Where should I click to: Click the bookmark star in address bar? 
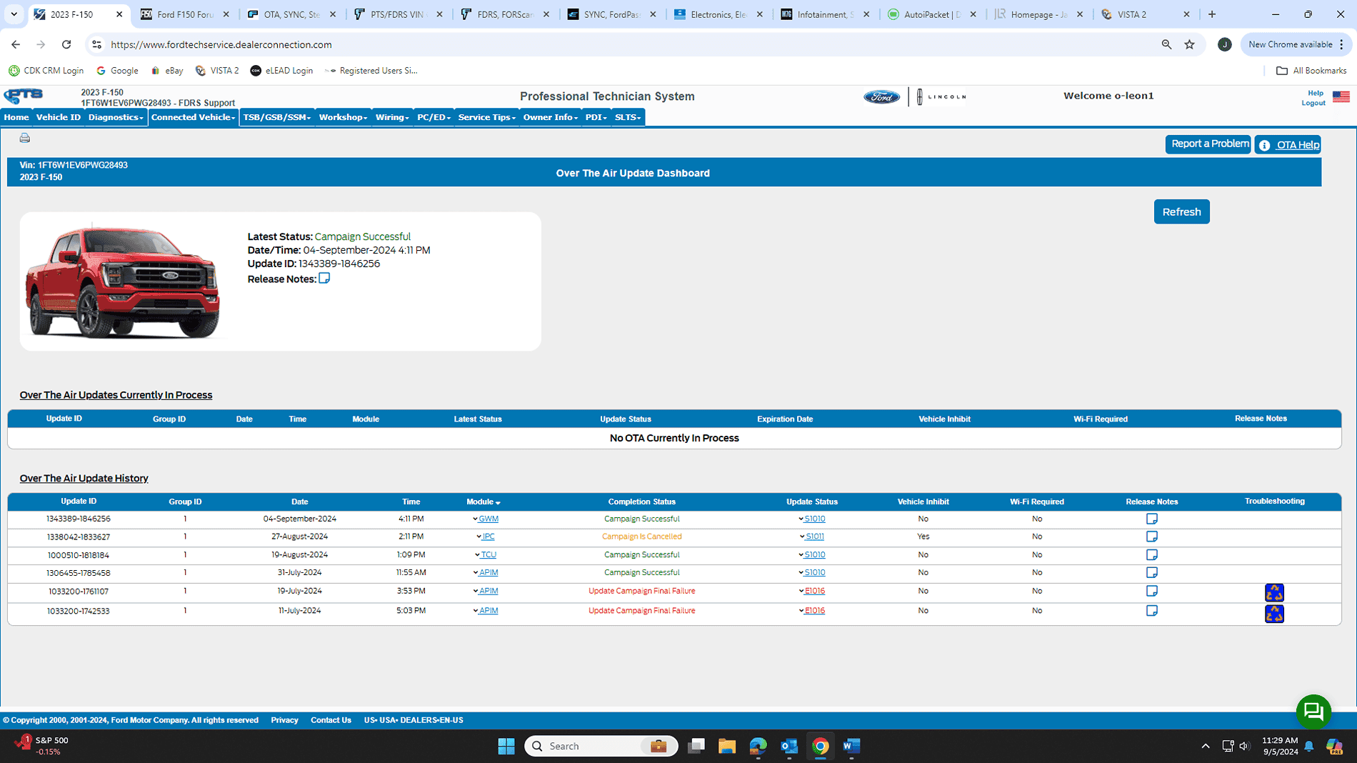(x=1189, y=44)
